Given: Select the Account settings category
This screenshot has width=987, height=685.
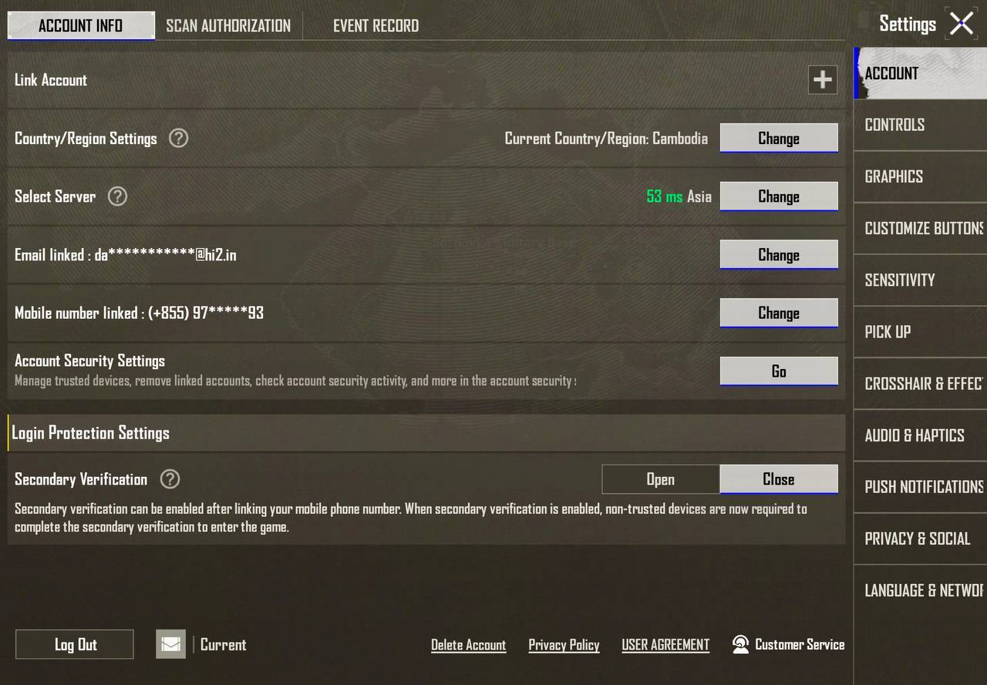Looking at the screenshot, I should [921, 73].
